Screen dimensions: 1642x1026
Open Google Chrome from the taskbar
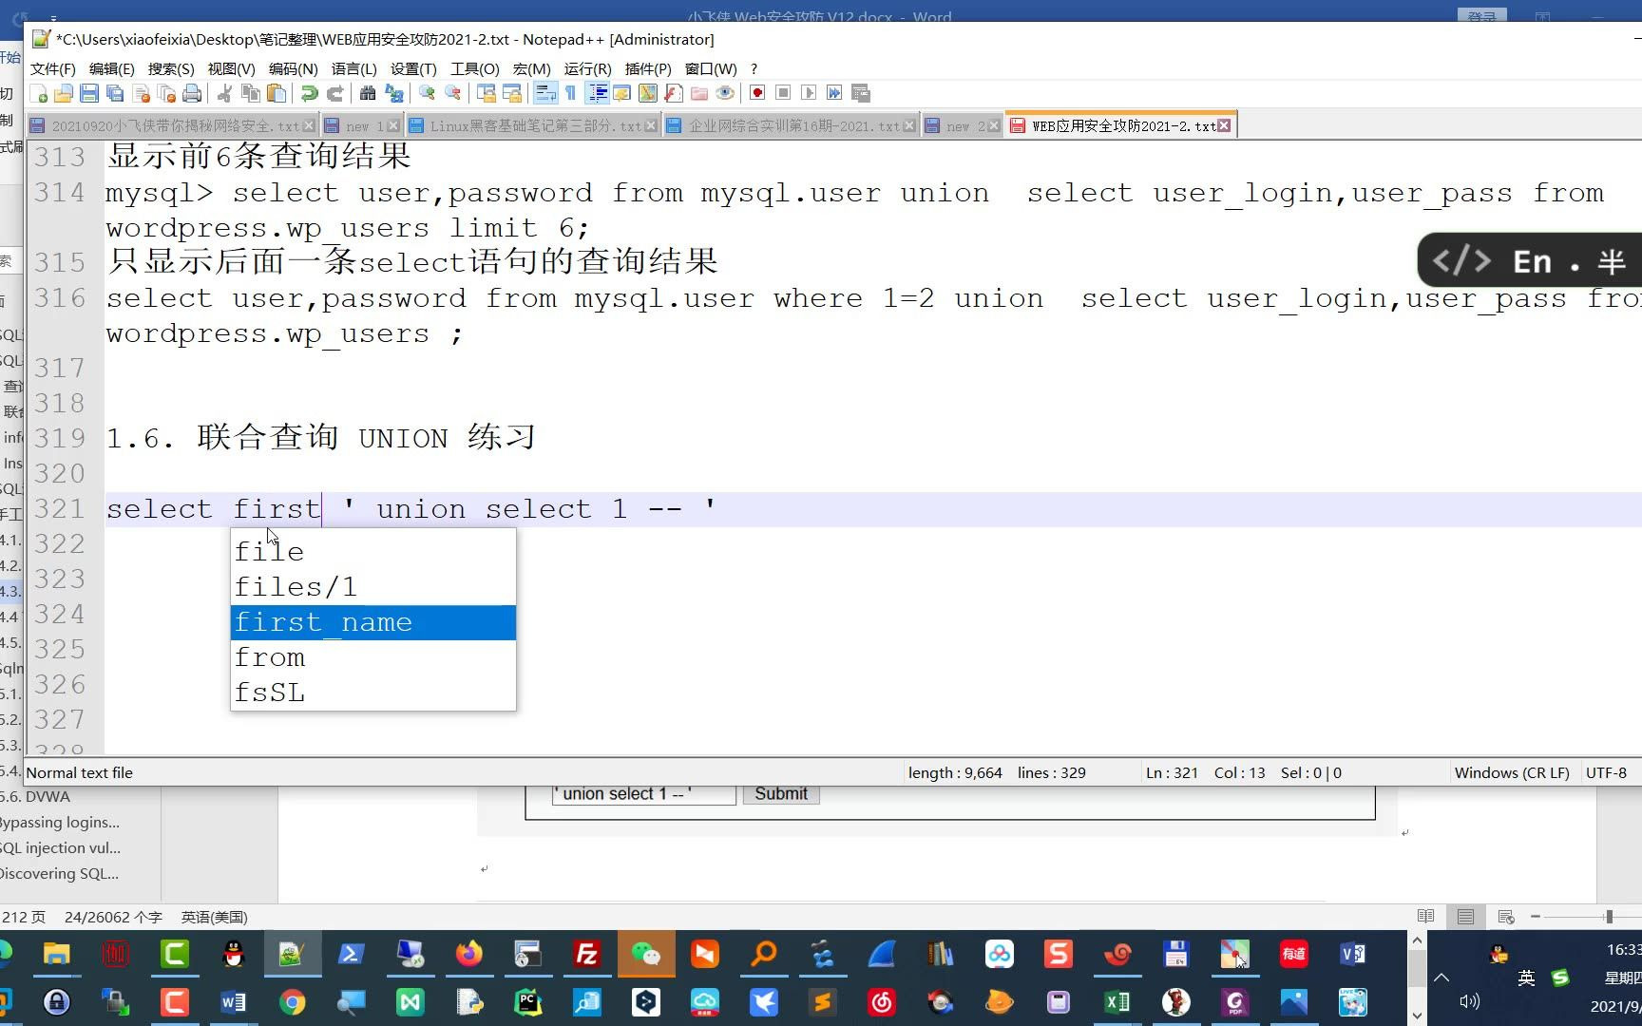[293, 1002]
